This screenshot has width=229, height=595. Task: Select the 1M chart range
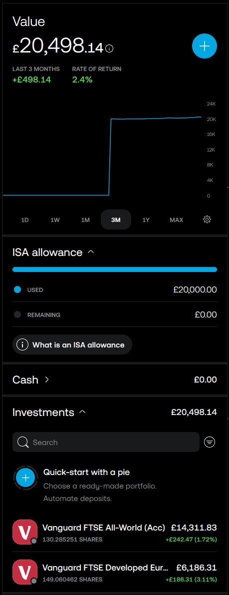pos(85,219)
